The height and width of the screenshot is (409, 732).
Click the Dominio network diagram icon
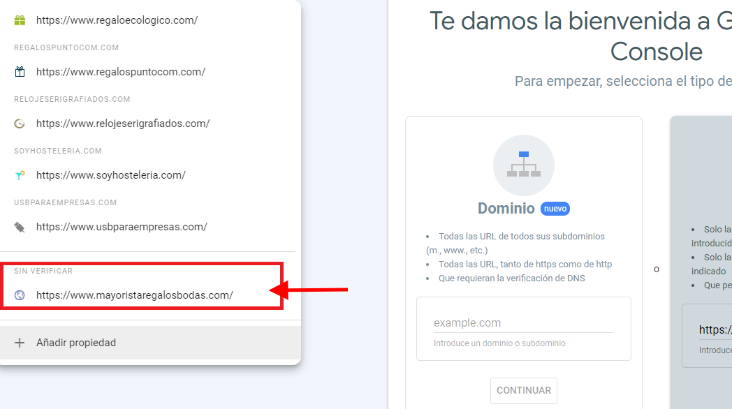pos(524,165)
